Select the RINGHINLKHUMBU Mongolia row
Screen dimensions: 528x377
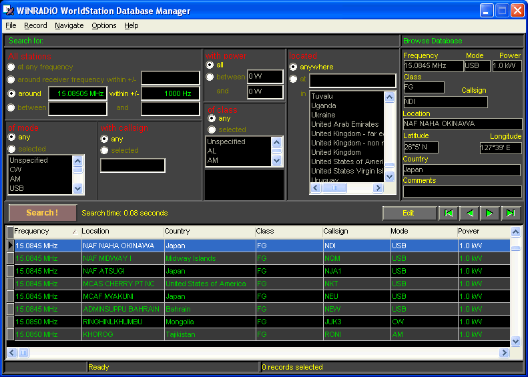click(x=258, y=322)
